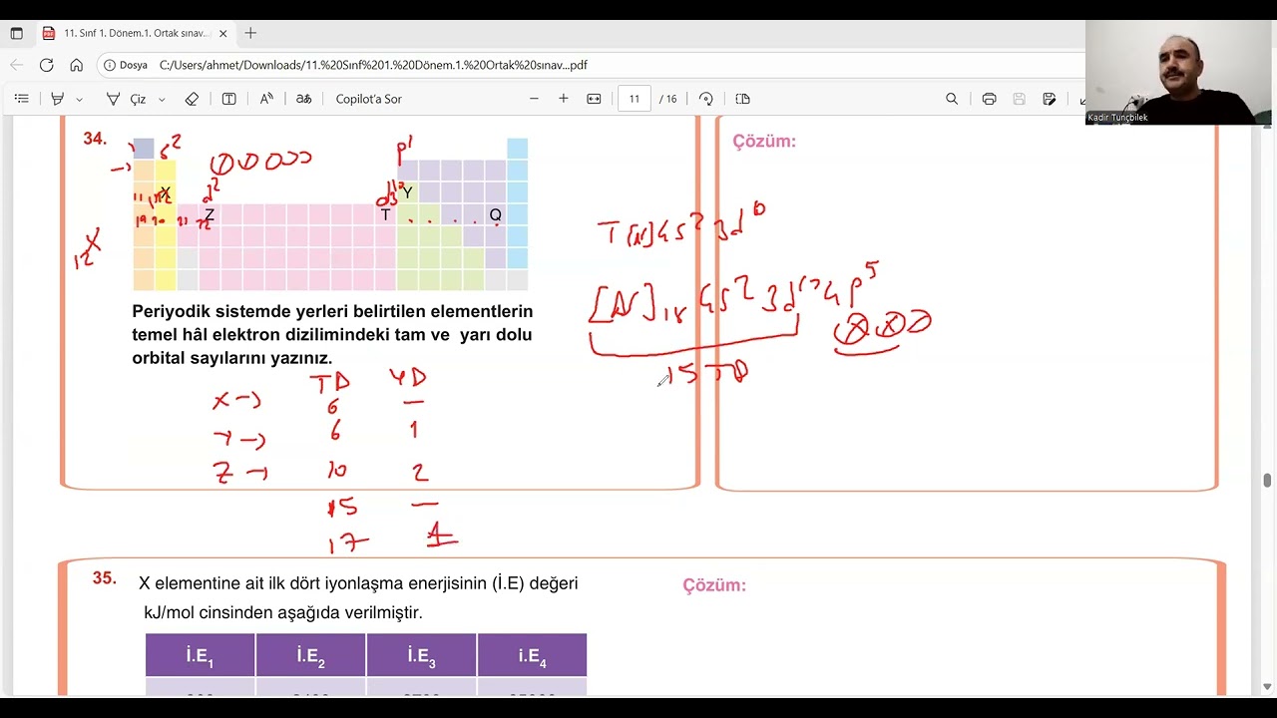Viewport: 1277px width, 718px height.
Task: Open the translate tool
Action: click(x=303, y=99)
